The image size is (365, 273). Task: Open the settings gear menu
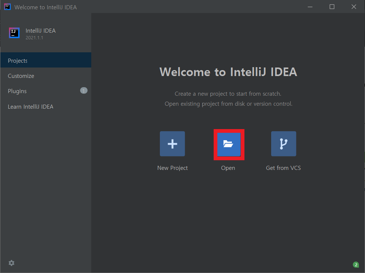click(11, 263)
